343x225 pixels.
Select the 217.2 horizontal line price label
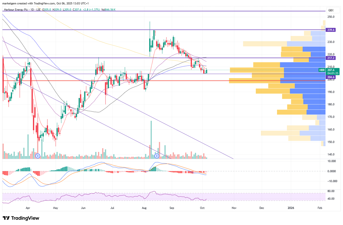point(331,58)
